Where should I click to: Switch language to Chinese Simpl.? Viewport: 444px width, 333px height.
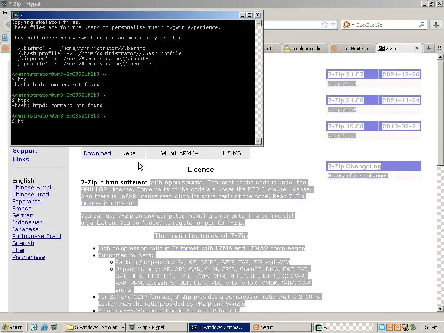pyautogui.click(x=33, y=187)
